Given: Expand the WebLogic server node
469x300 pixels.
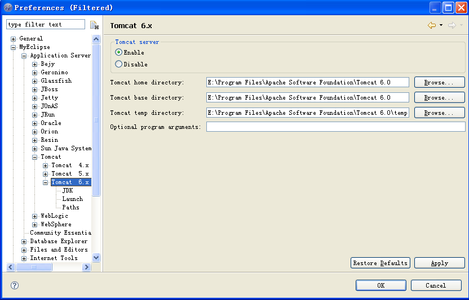Looking at the screenshot, I should [35, 216].
